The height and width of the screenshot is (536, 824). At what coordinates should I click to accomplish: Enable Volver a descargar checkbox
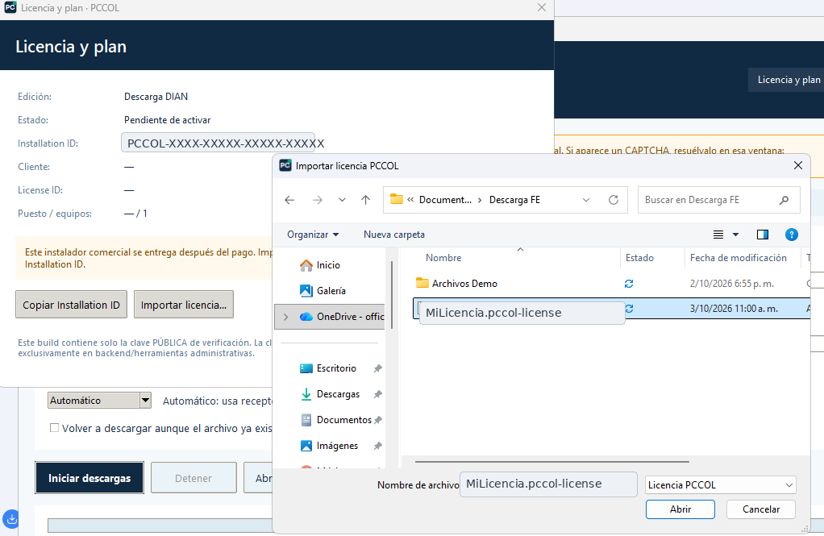coord(54,428)
